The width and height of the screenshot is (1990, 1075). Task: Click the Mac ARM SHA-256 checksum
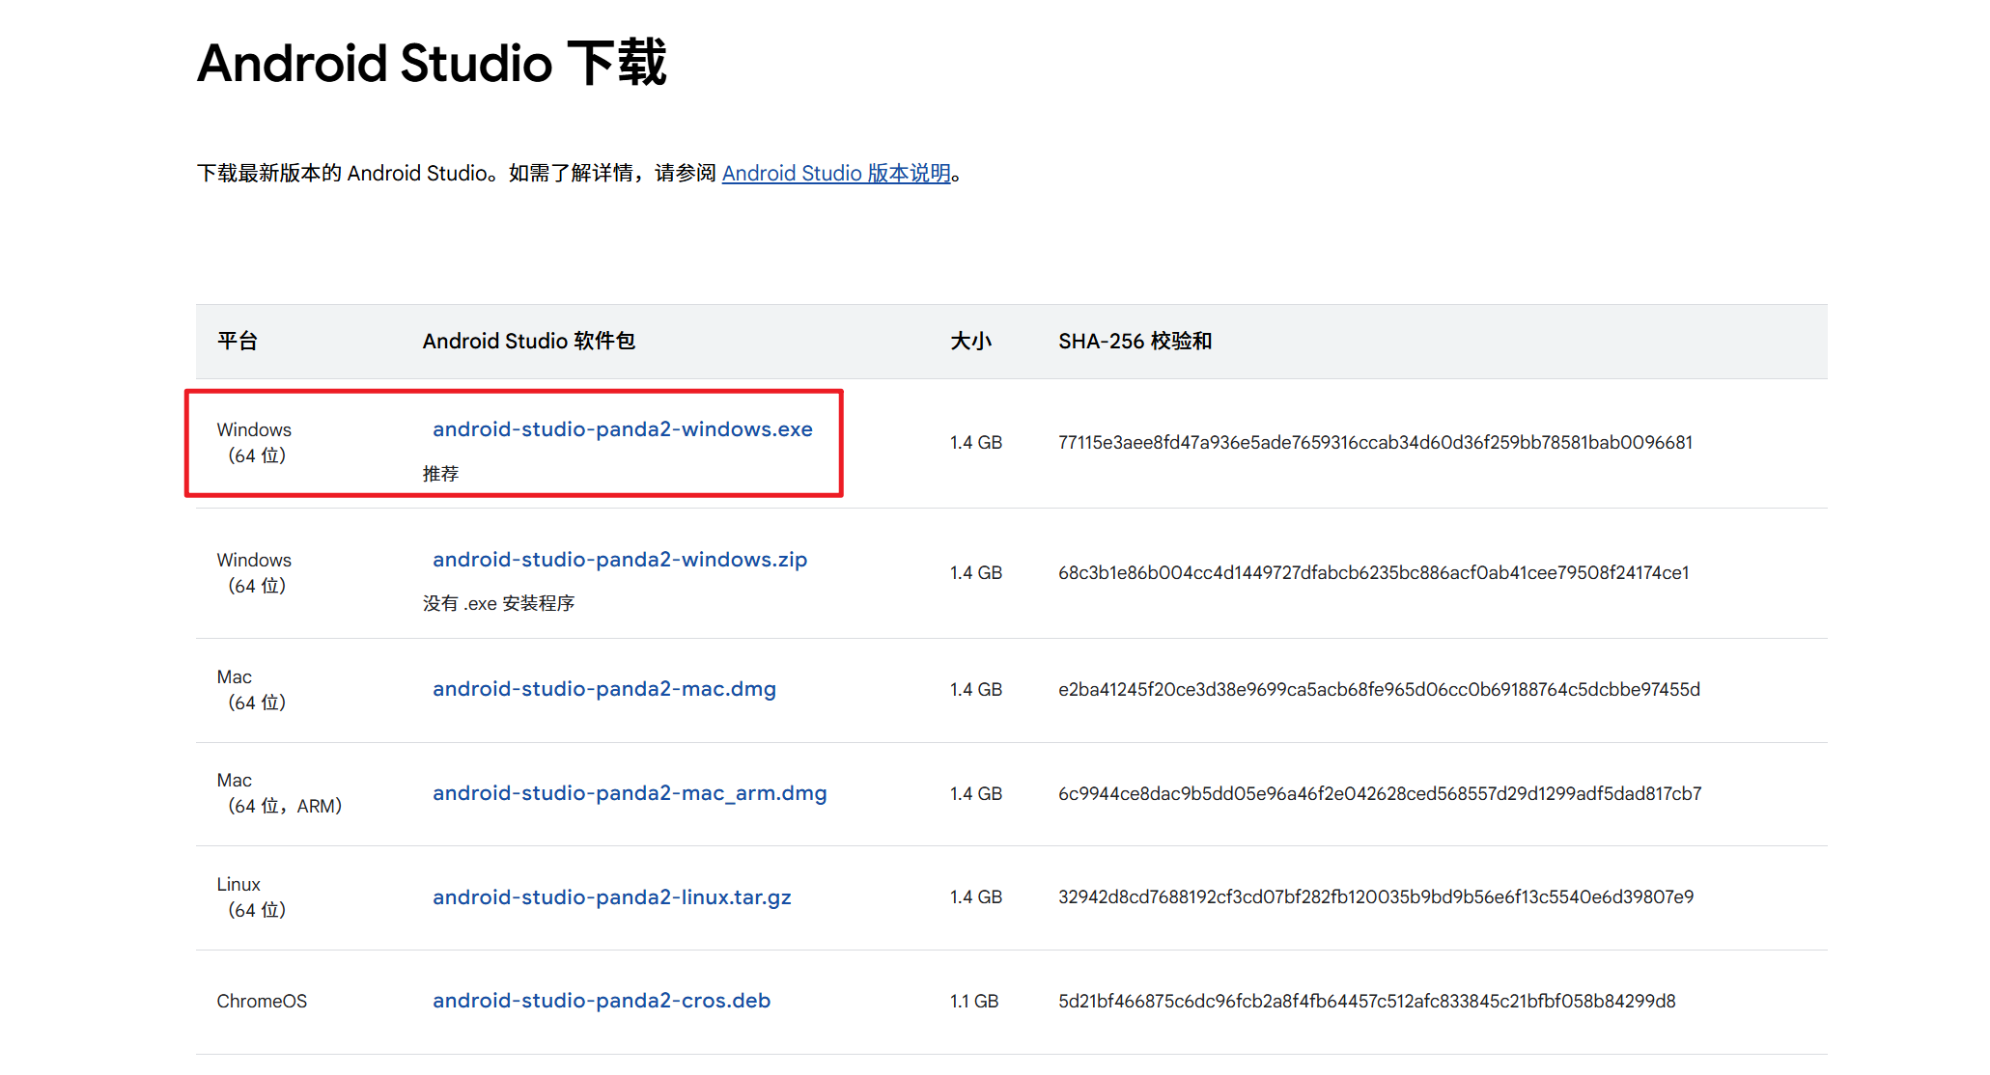(1379, 794)
